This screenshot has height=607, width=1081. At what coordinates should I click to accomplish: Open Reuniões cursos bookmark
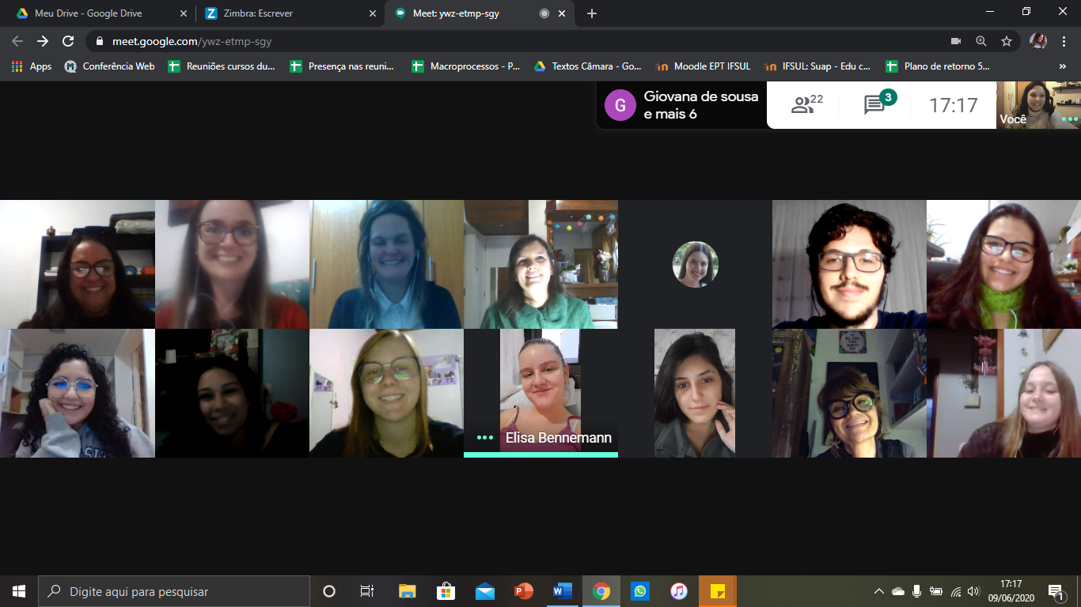[x=222, y=66]
